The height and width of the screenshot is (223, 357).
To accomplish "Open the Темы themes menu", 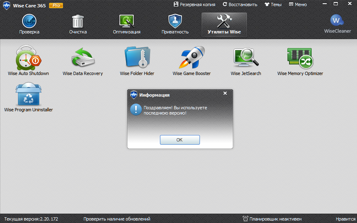I will 273,4.
